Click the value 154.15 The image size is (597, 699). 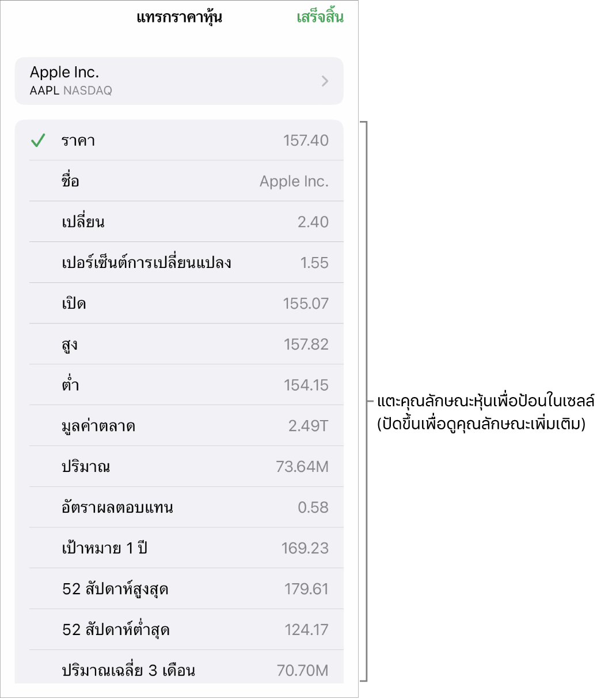(307, 386)
